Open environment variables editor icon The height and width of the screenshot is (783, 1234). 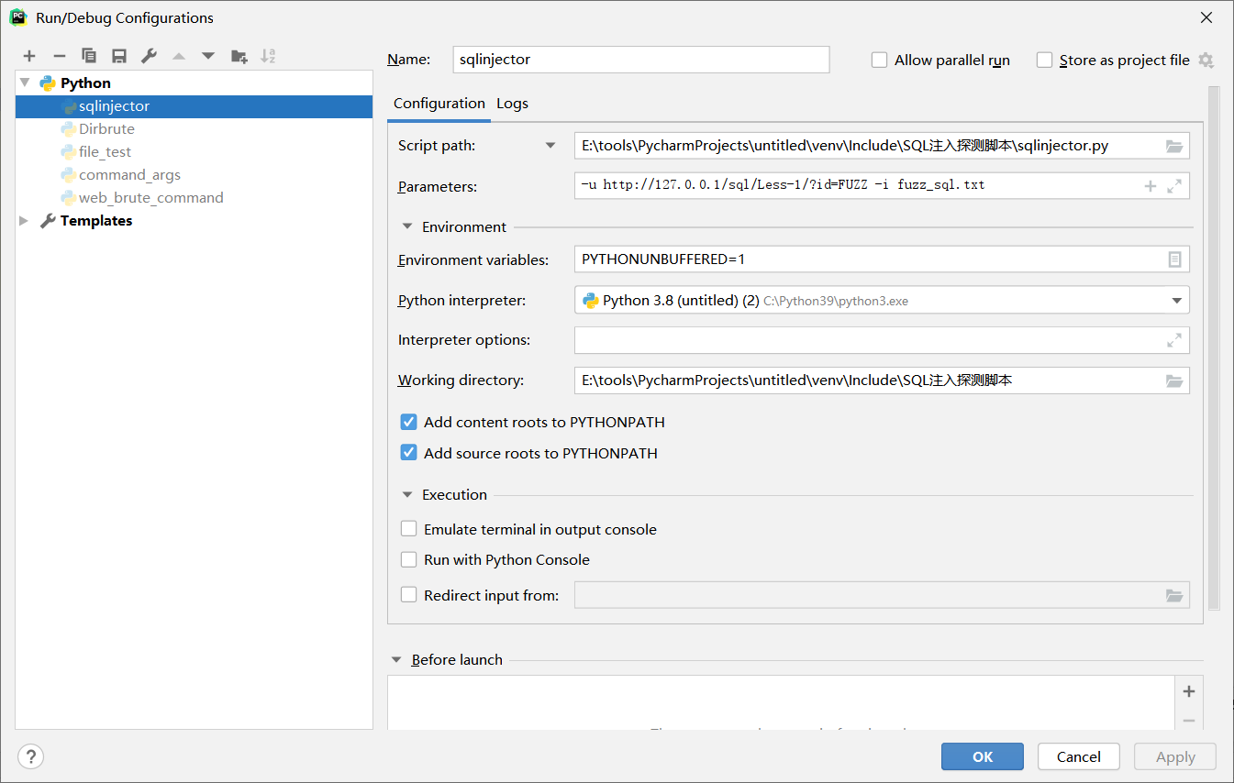[x=1174, y=259]
